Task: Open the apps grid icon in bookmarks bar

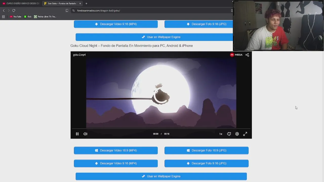Action: (x=3, y=17)
